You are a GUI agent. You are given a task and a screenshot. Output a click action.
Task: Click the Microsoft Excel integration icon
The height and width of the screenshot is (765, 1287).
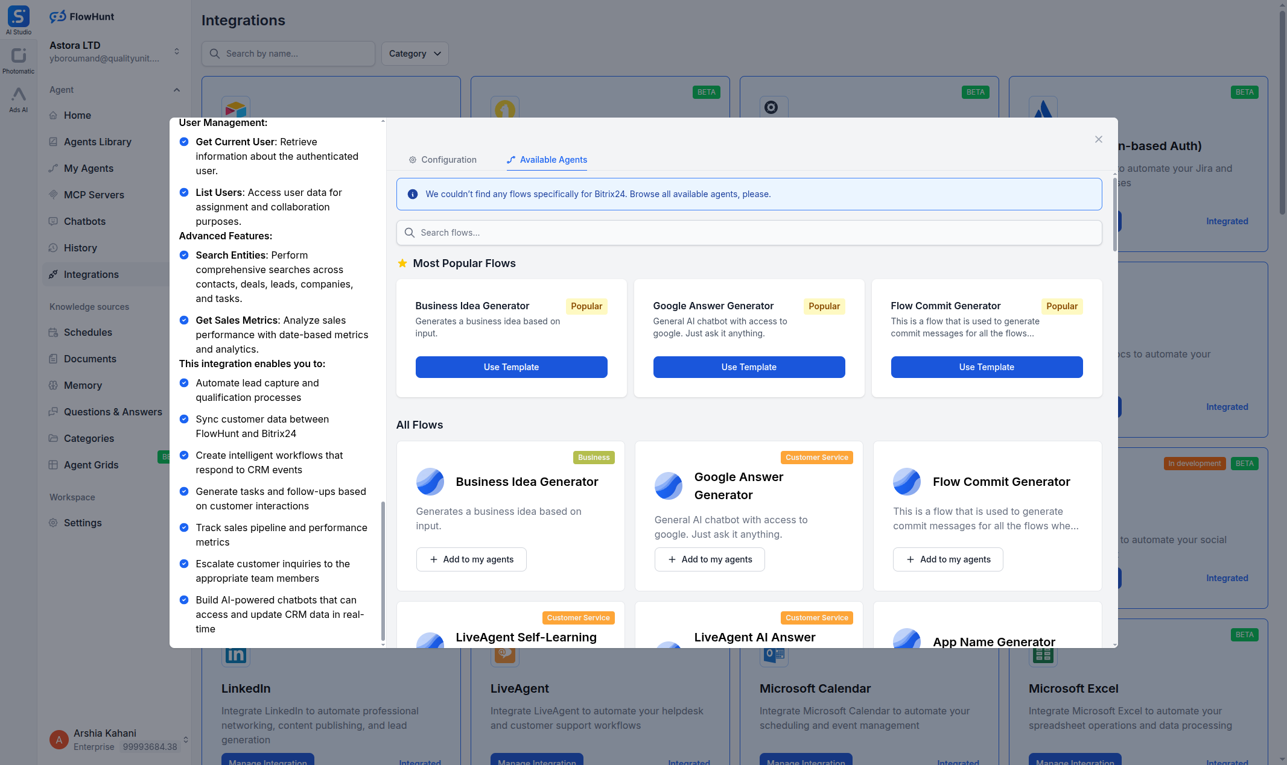coord(1043,655)
